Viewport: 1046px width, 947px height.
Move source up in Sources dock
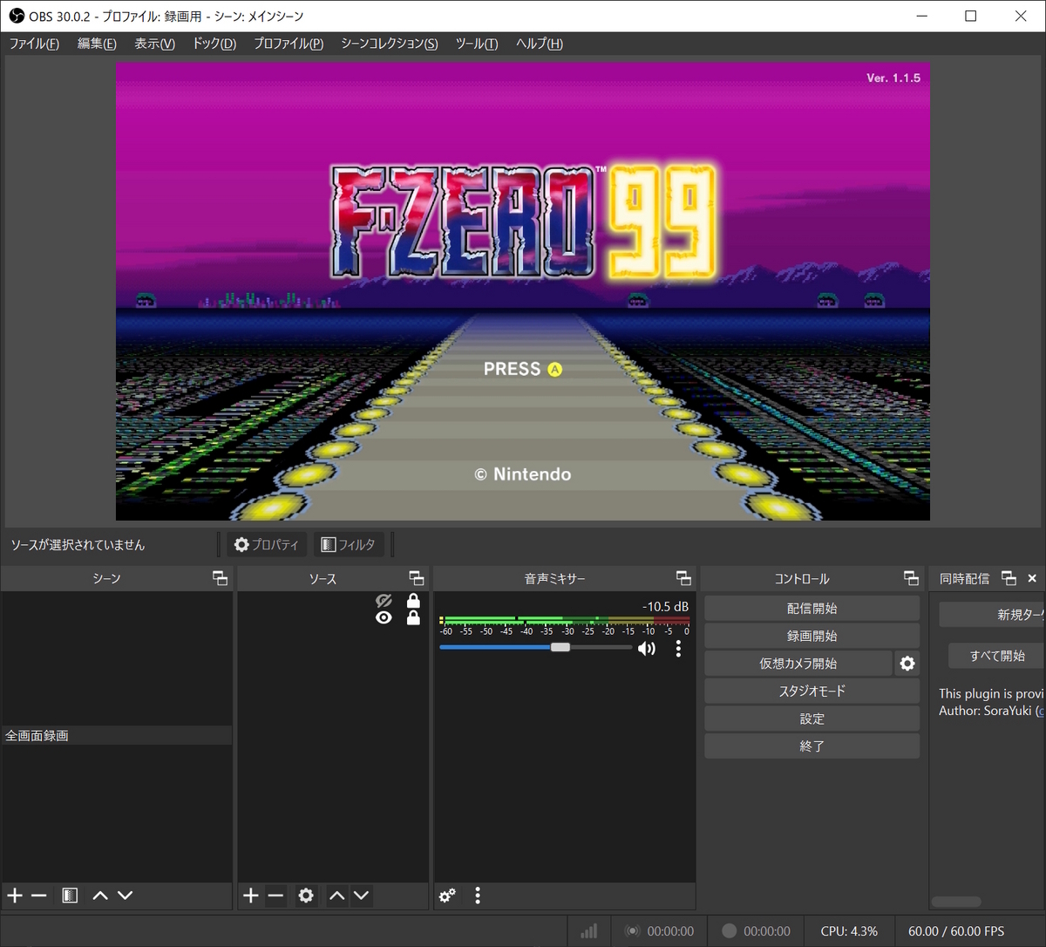pyautogui.click(x=337, y=896)
